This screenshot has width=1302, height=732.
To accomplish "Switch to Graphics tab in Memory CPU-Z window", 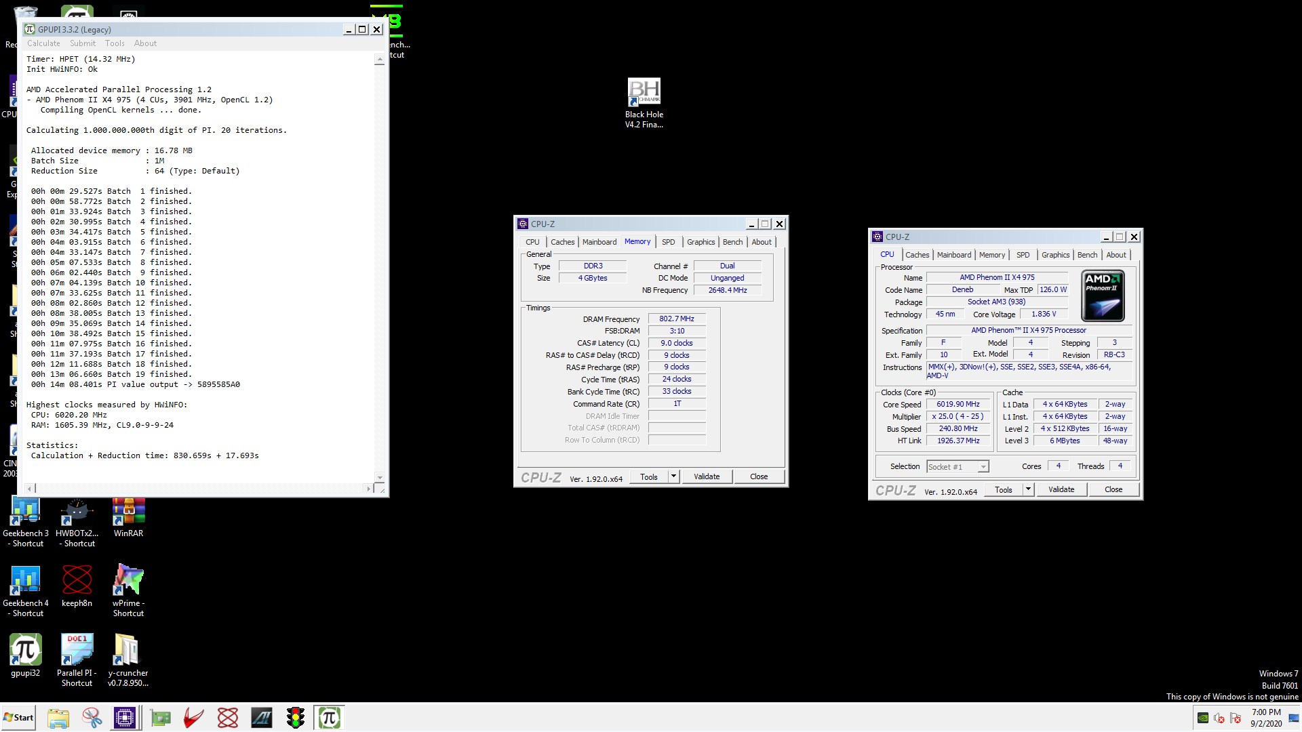I will pos(701,242).
